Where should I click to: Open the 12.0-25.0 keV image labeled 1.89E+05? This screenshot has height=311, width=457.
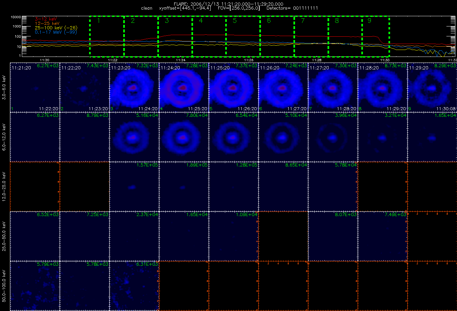184,186
